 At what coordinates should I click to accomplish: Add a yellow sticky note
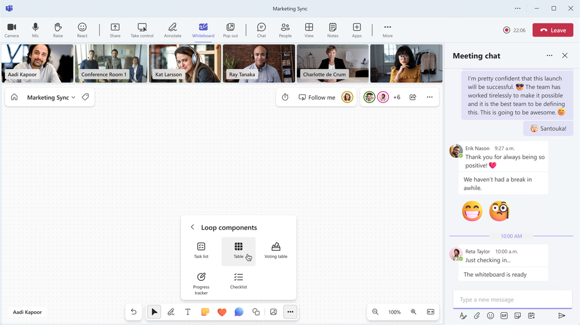click(x=205, y=312)
